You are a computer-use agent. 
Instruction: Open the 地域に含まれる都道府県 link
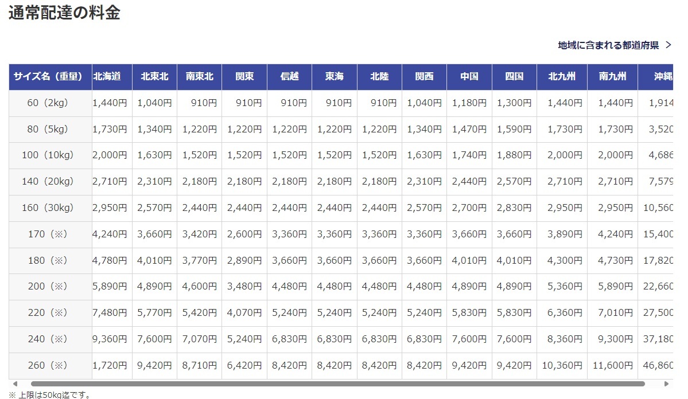[x=615, y=45]
